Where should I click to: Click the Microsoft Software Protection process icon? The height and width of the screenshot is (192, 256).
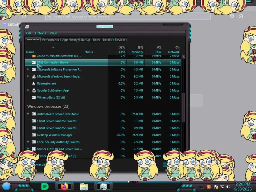coord(34,69)
